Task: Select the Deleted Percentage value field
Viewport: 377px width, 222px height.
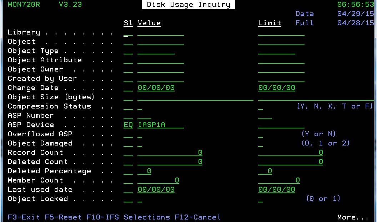Action: 144,171
